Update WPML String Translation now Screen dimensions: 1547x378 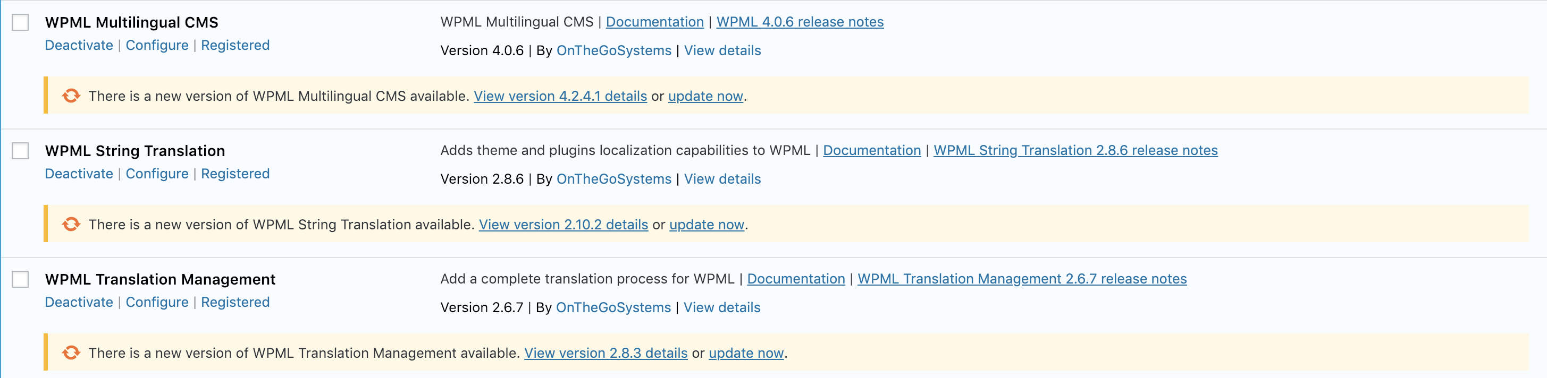click(707, 225)
